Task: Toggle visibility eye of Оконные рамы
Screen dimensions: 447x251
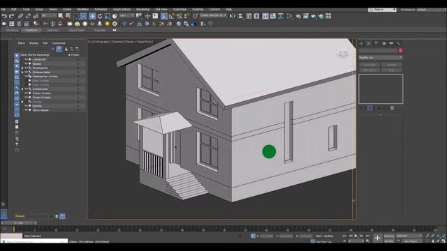Action: tap(26, 73)
